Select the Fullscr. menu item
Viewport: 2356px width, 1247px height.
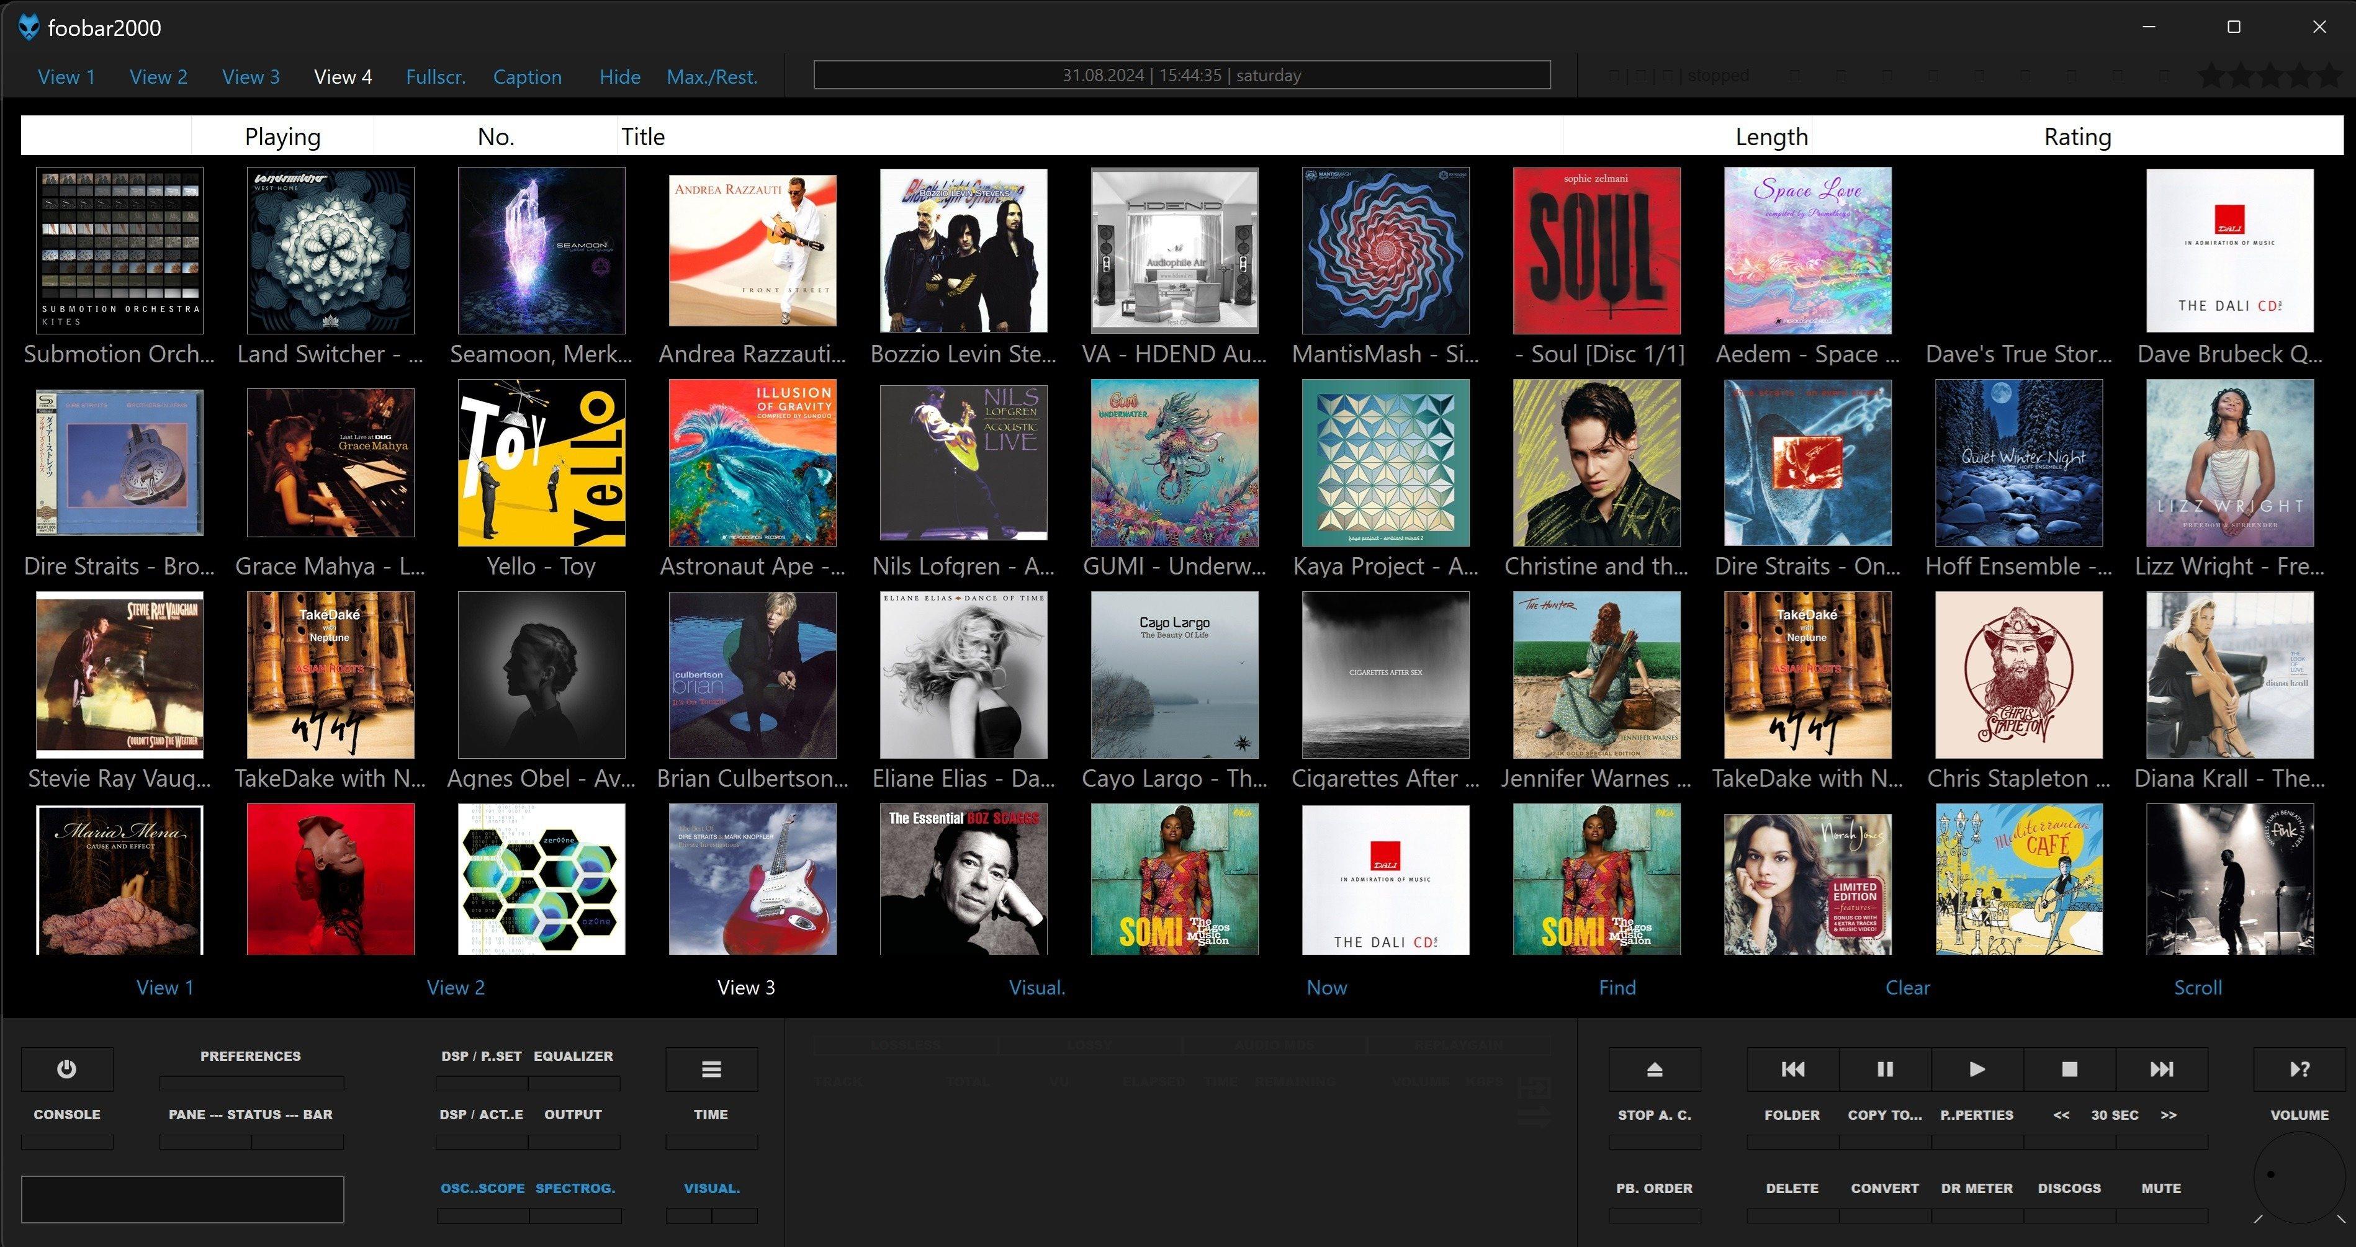(x=435, y=77)
